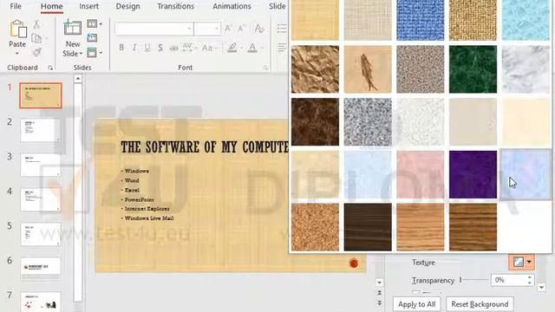Click the Transparency percentage field

[x=509, y=280]
